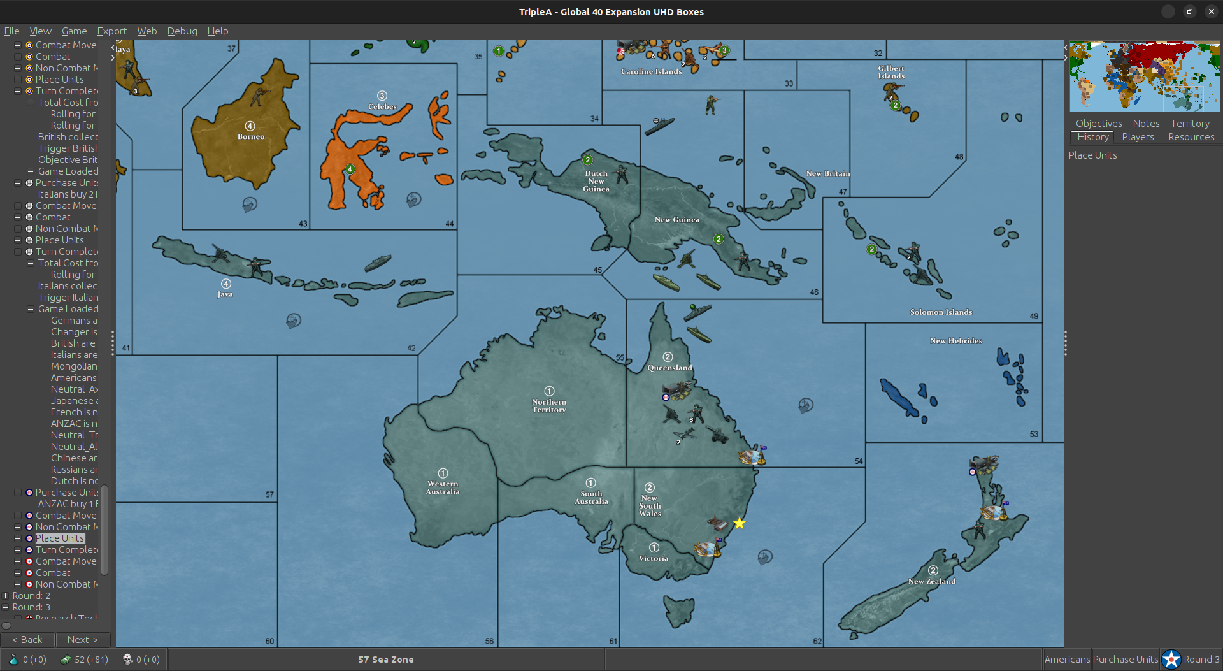Click the convoy marker in sea zone 43
This screenshot has width=1223, height=671.
(249, 205)
